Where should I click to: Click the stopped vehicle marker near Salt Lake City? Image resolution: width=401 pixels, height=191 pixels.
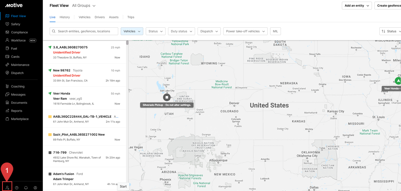point(167,97)
